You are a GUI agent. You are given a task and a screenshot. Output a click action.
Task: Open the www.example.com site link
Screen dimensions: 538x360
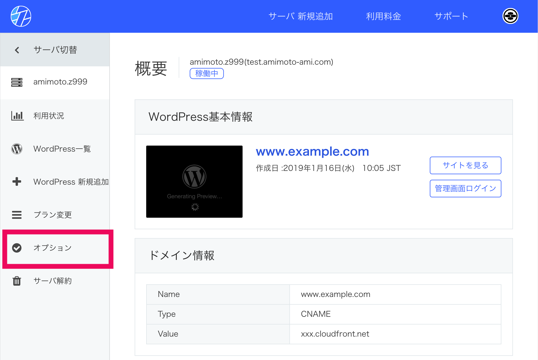[312, 152]
